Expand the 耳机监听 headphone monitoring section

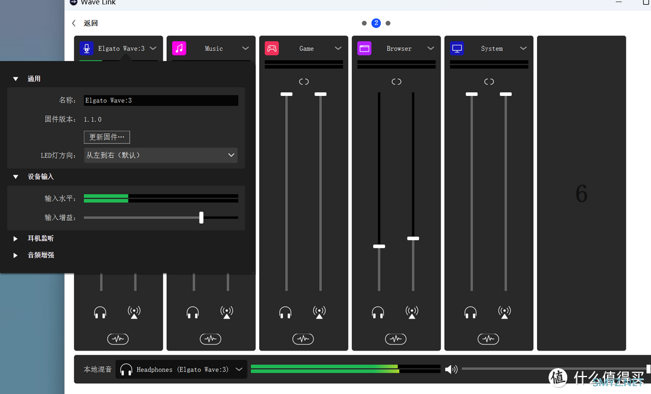tap(15, 238)
